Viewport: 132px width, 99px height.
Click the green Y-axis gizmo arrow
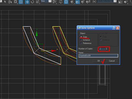click(37, 34)
